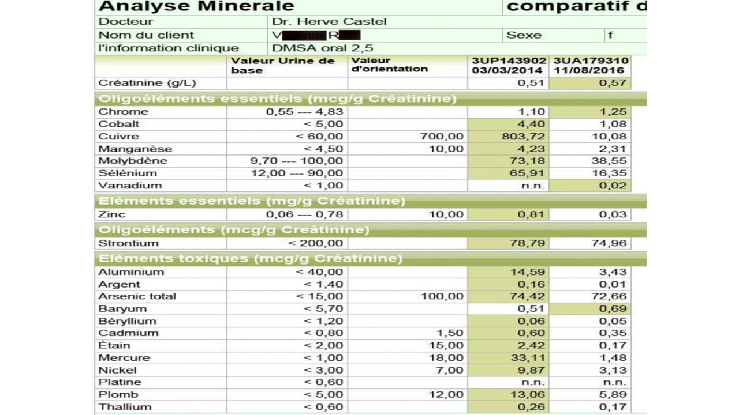Viewport: 739px width, 415px height.
Task: Select the 'Aluminium' row label
Action: (x=131, y=272)
